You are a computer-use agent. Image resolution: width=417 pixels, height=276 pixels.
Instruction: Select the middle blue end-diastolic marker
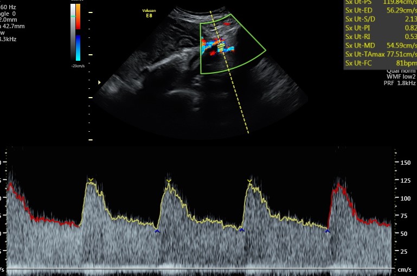coord(242,230)
